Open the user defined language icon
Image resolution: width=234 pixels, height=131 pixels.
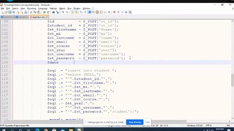93,12
